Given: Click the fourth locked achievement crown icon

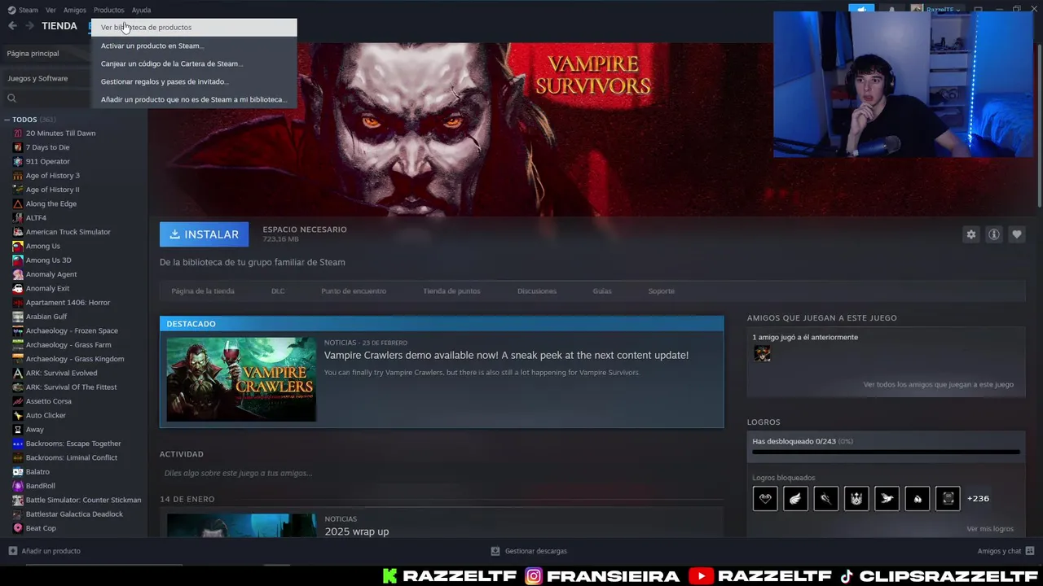Looking at the screenshot, I should pos(856,499).
